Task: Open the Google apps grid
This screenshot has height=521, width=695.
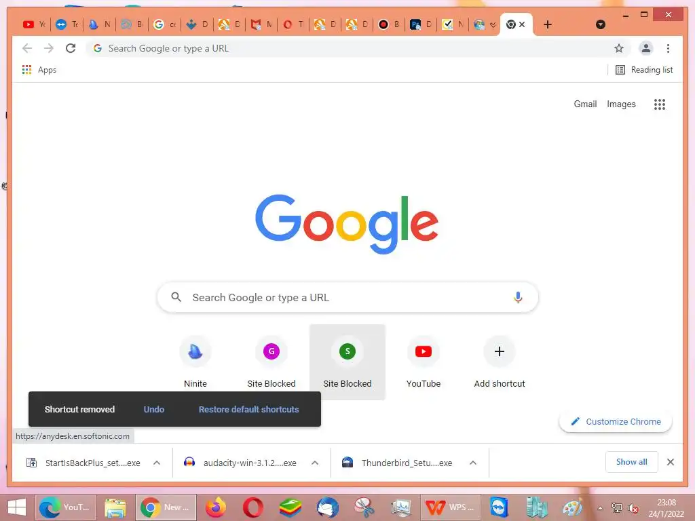Action: coord(660,104)
